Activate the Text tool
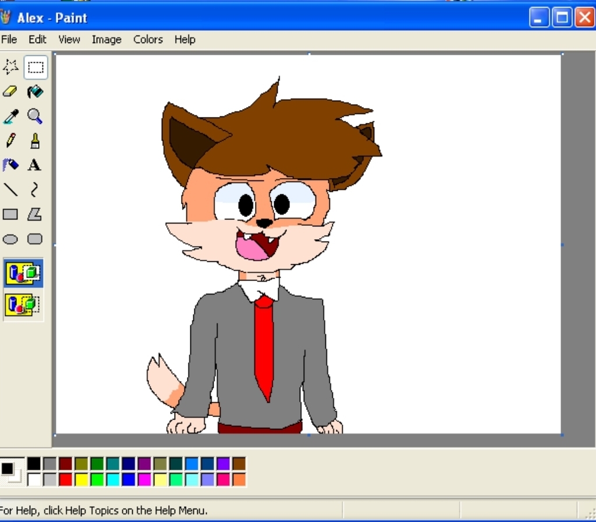 pyautogui.click(x=35, y=165)
